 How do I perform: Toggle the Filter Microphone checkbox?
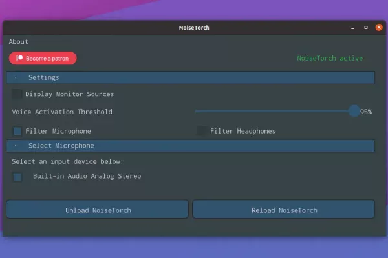pyautogui.click(x=17, y=131)
